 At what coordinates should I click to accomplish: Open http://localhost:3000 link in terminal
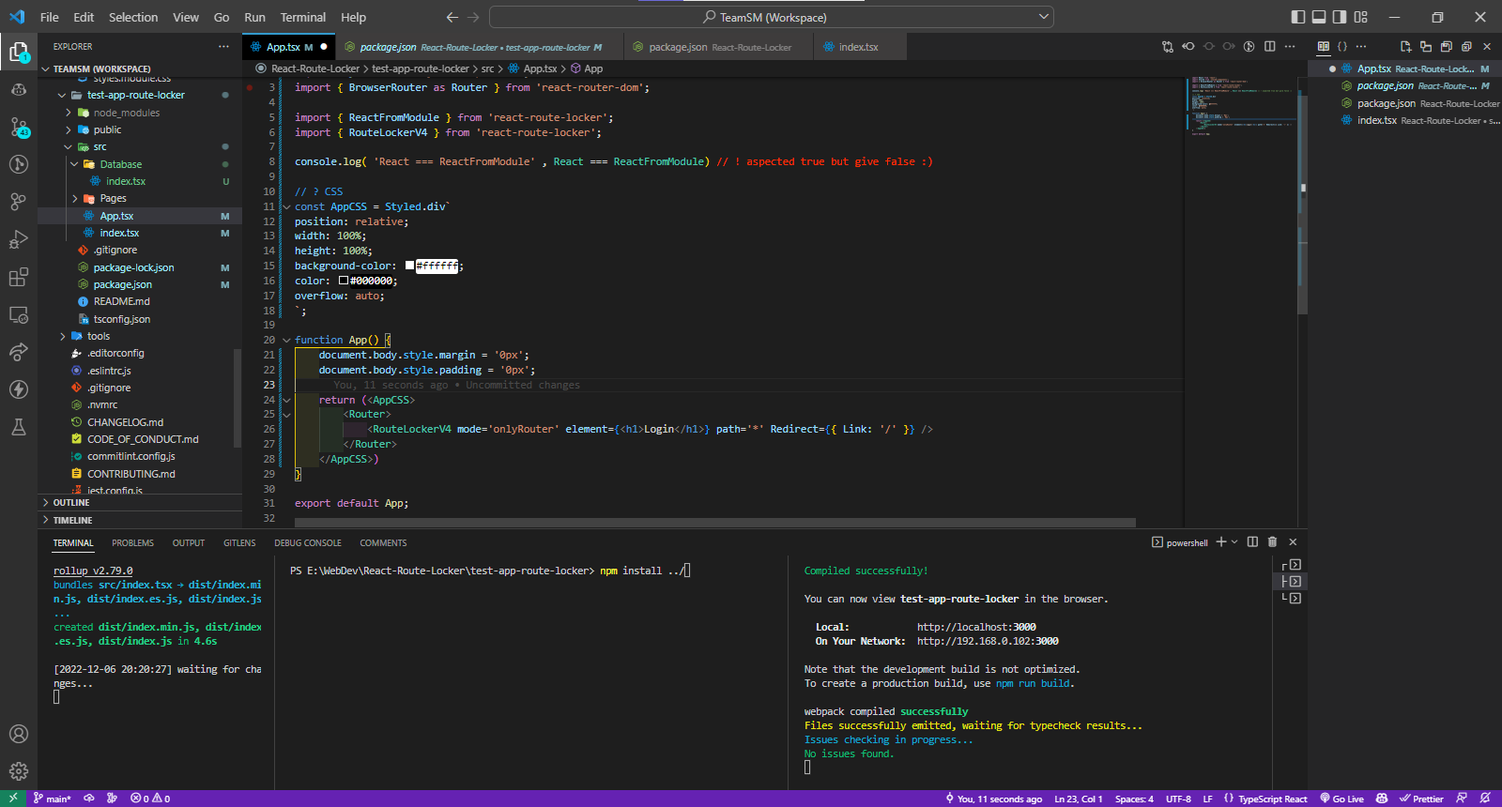[976, 627]
